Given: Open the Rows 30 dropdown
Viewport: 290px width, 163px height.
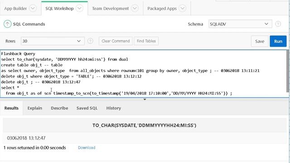Looking at the screenshot, I should pos(53,41).
